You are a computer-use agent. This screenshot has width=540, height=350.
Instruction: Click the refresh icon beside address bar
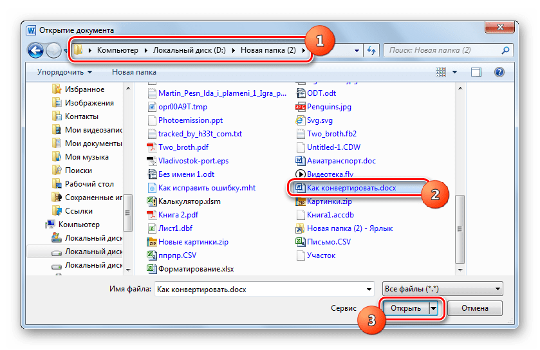coord(371,51)
